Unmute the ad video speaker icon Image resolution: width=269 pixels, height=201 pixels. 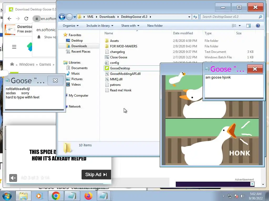click(13, 178)
